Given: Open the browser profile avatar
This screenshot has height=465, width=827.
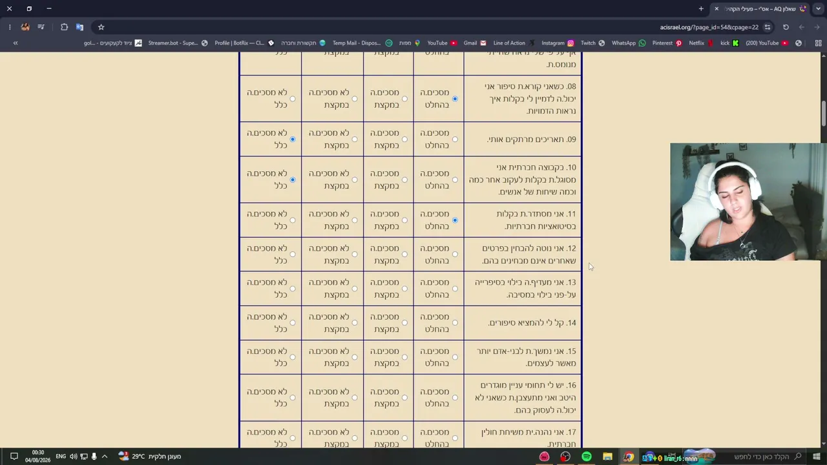Looking at the screenshot, I should (25, 27).
